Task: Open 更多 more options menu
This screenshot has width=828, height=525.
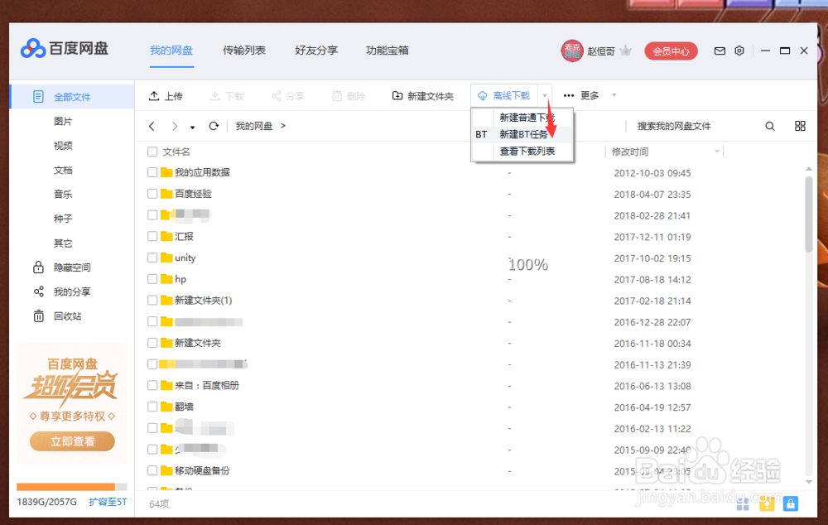Action: [x=581, y=95]
